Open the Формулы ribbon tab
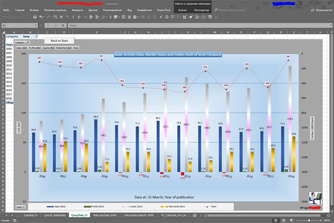 tap(77, 10)
